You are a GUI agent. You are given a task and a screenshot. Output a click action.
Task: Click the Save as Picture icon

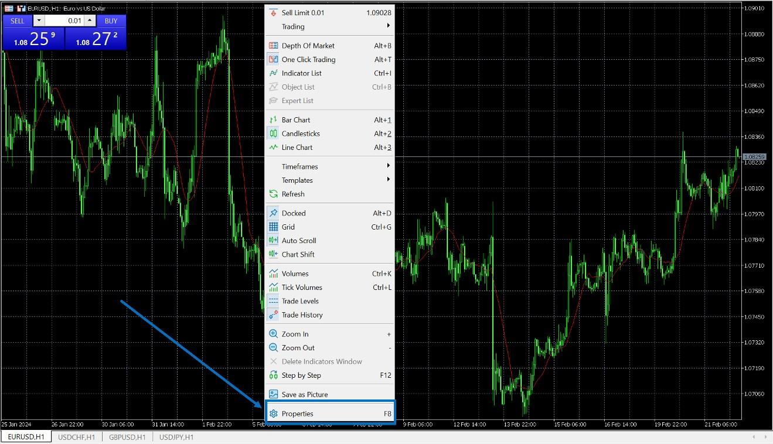pyautogui.click(x=273, y=394)
